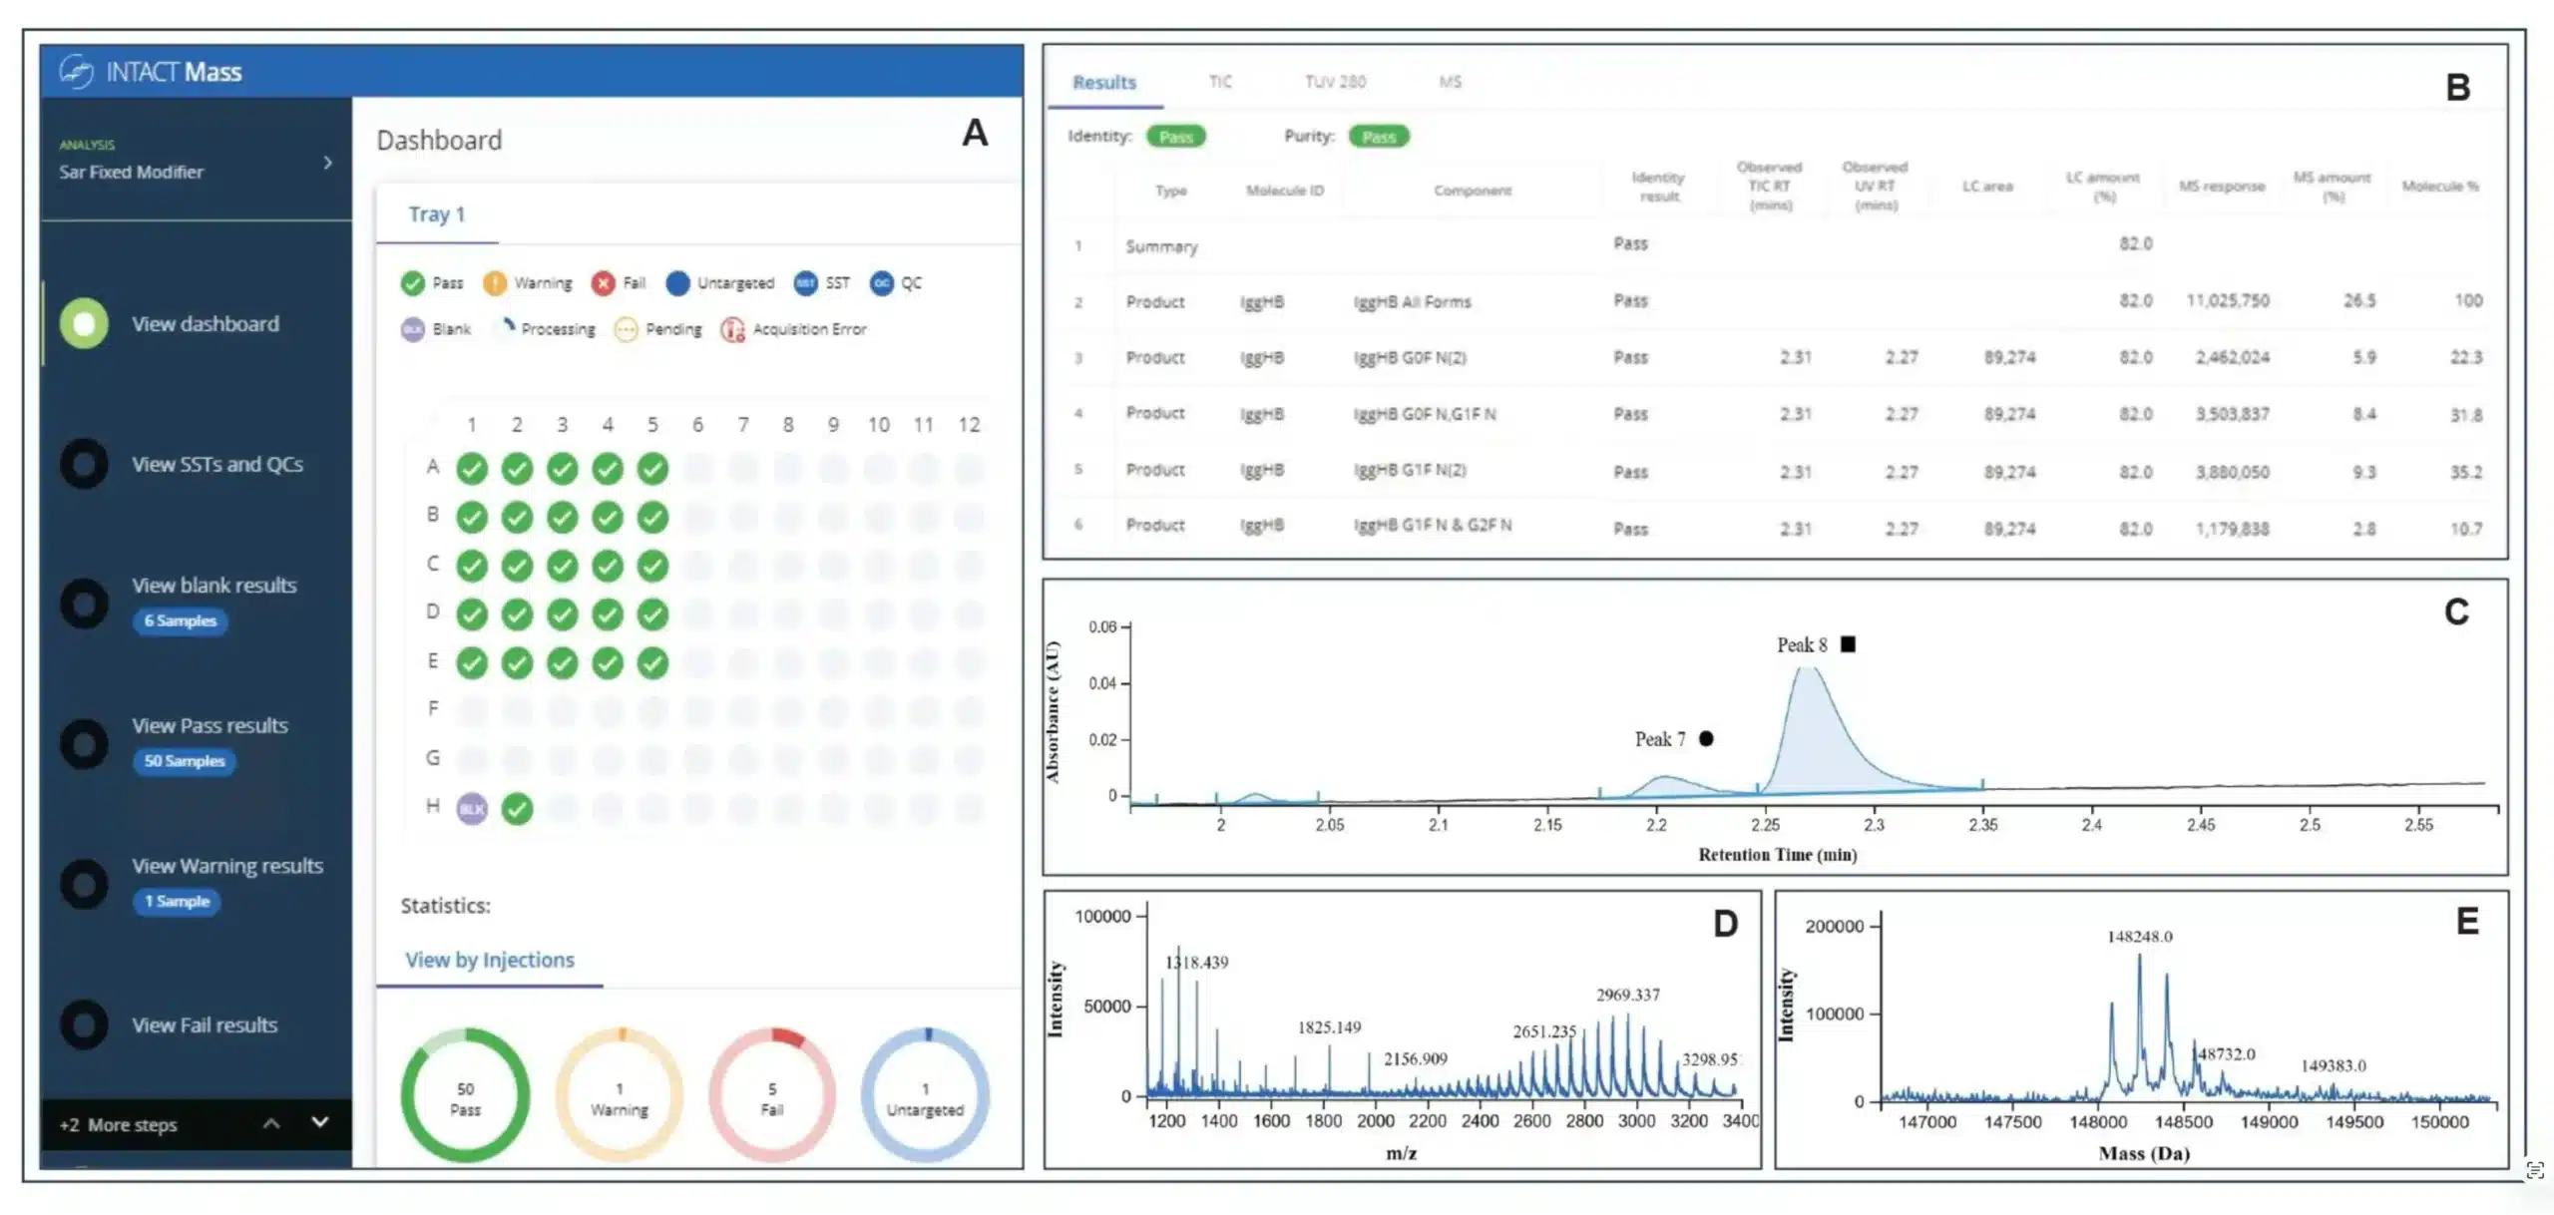Expand the Sar Fixed Modifier analysis chevron
Image resolution: width=2554 pixels, height=1215 pixels.
click(x=327, y=163)
